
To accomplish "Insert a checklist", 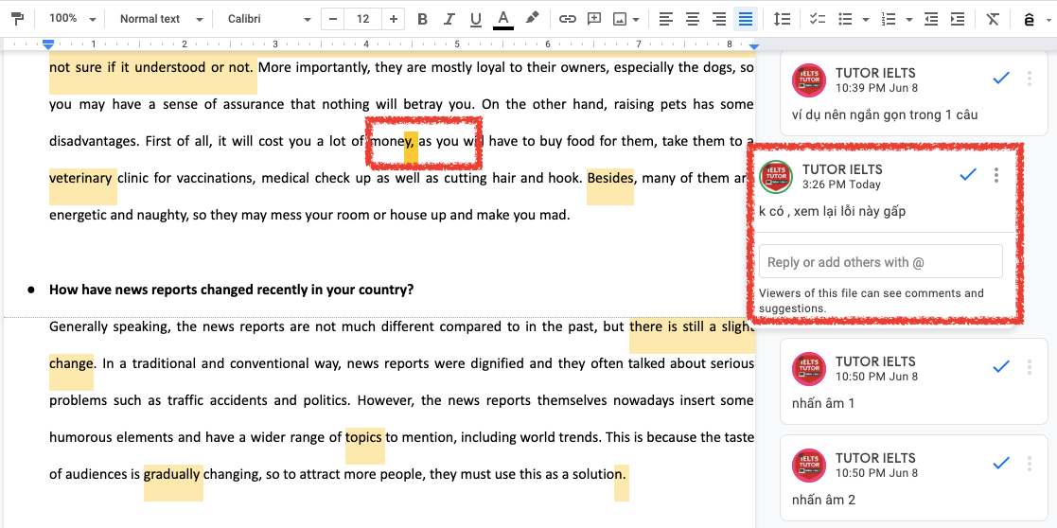I will [x=817, y=19].
